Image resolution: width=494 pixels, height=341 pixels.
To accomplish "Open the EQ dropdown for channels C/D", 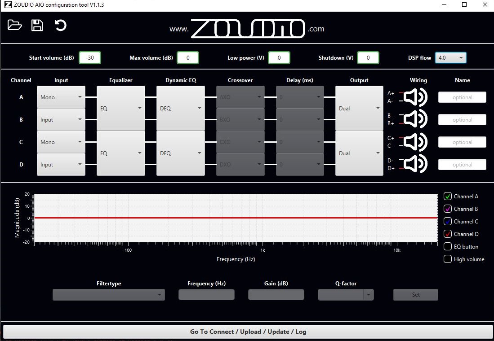I will [120, 153].
